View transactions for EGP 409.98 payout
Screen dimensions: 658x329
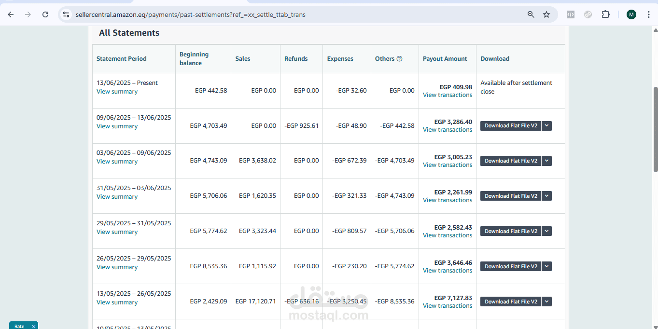(x=448, y=95)
